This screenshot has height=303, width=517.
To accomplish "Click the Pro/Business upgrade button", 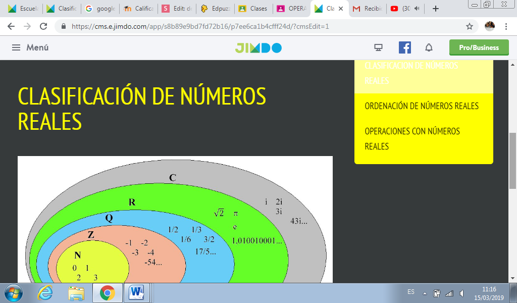I will coord(479,47).
